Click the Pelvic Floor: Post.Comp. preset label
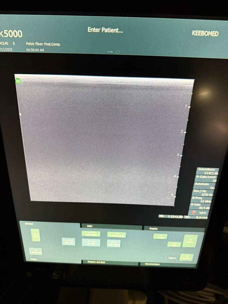Viewport: 228px width, 304px height. click(x=43, y=44)
